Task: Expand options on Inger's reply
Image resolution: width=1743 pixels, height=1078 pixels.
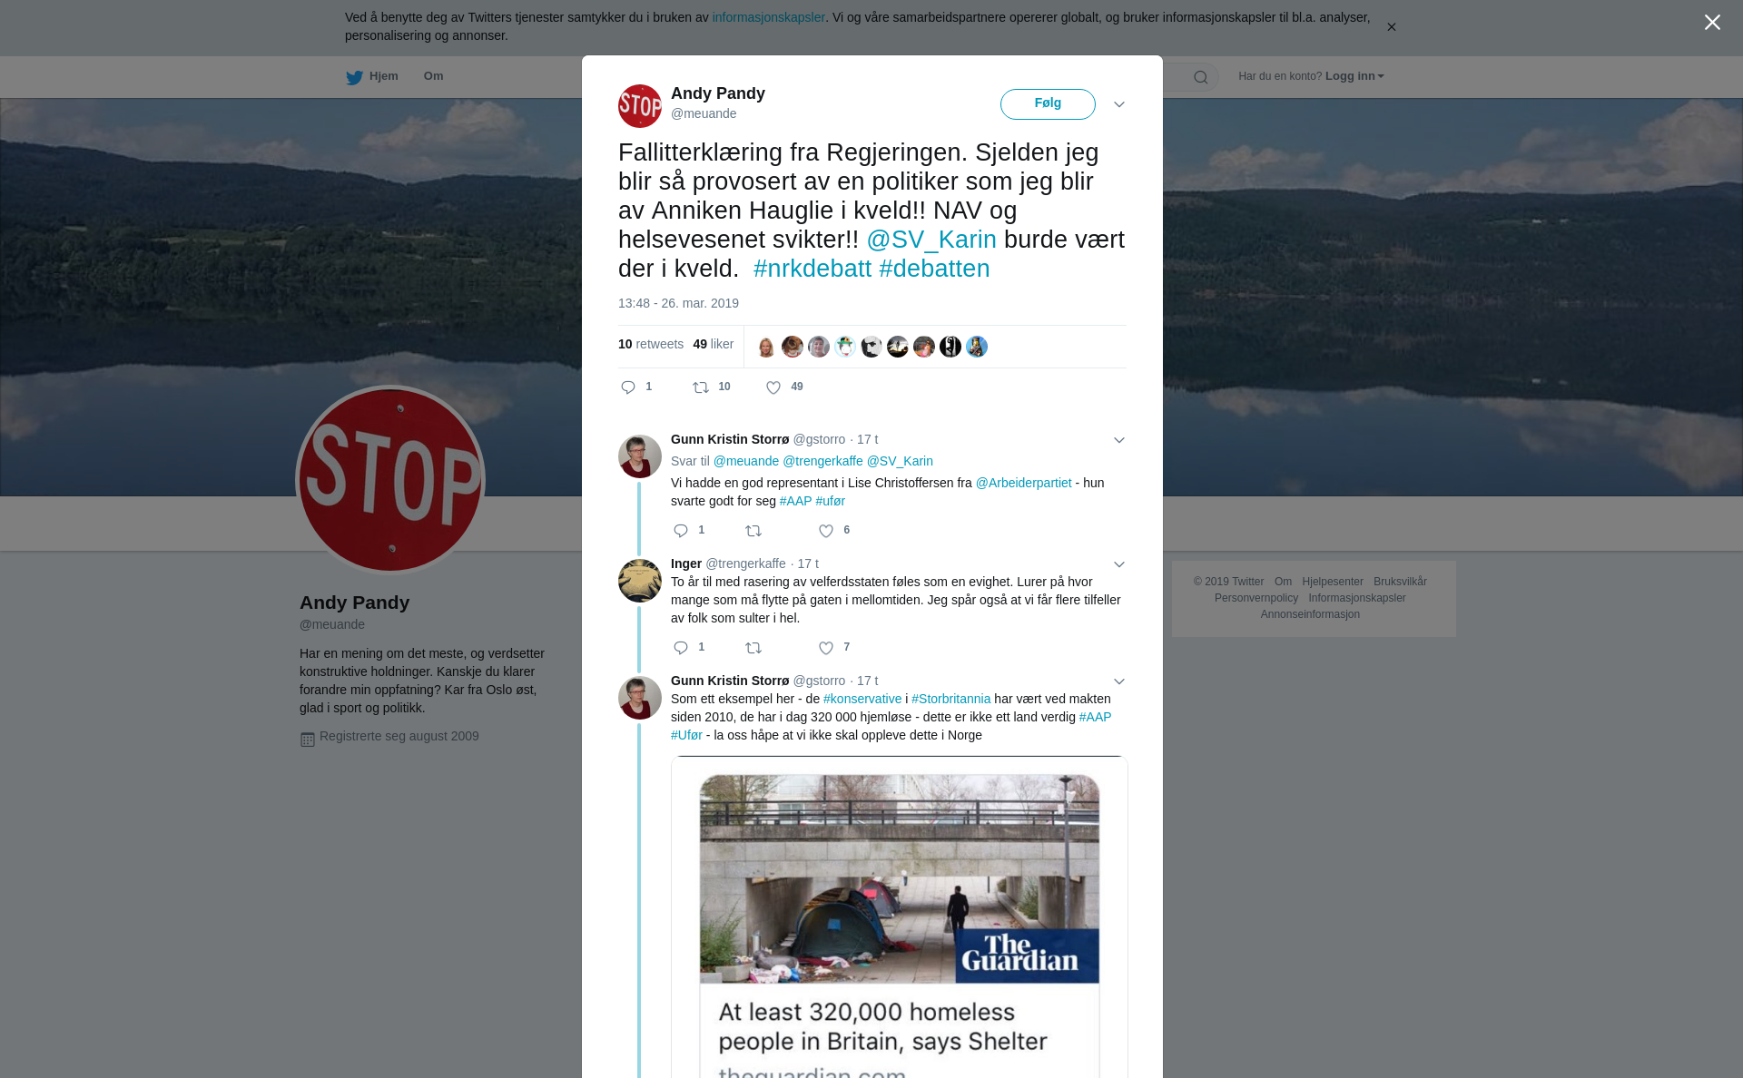Action: tap(1119, 564)
